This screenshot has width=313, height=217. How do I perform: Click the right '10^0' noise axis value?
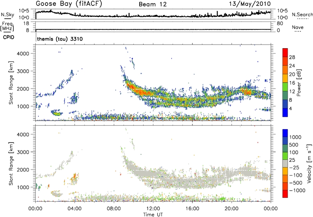[282, 18]
